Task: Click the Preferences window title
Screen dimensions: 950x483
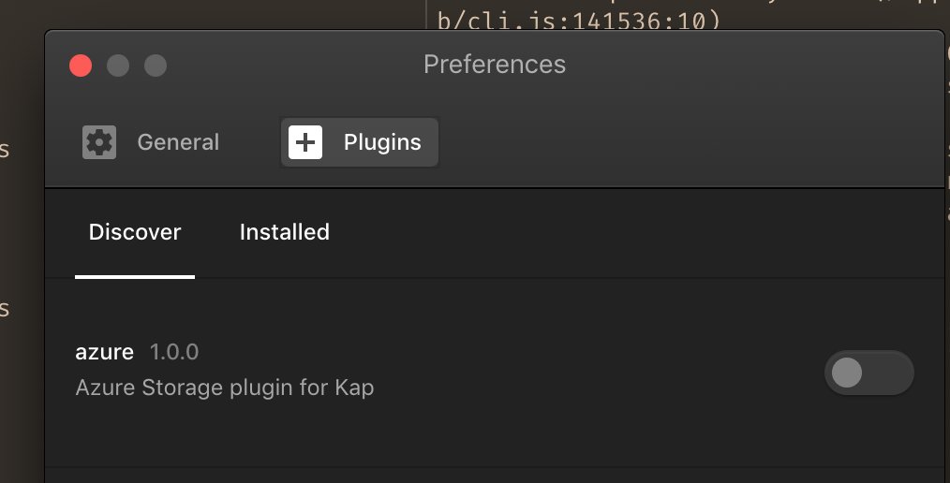Action: [x=495, y=65]
